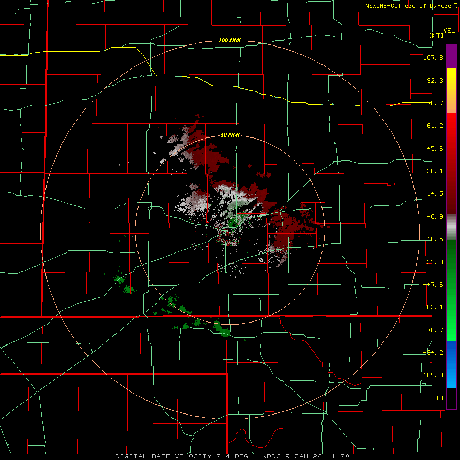Screen dimensions: 460x460
Task: Click the 100 NMI range ring label
Action: (229, 40)
